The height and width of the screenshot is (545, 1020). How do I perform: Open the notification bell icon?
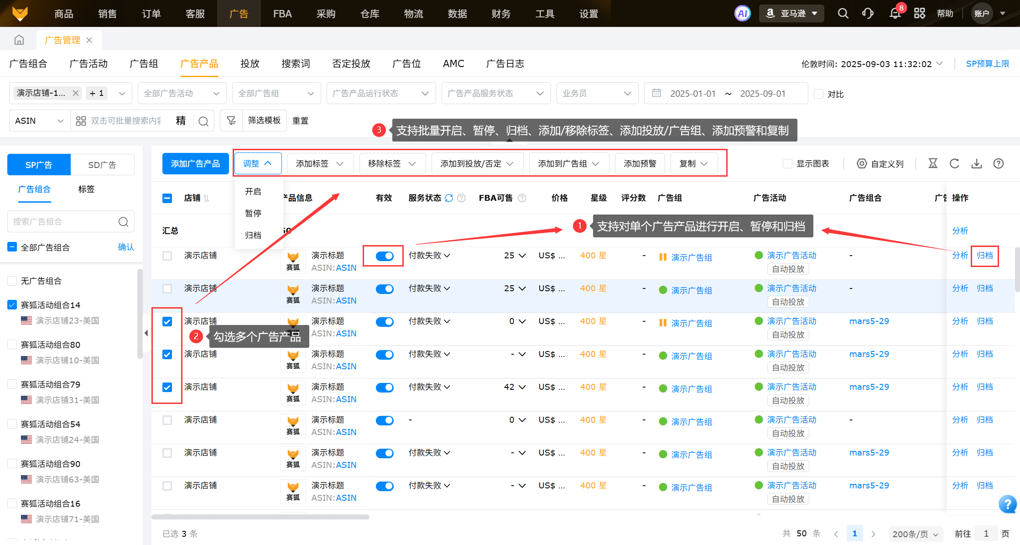pyautogui.click(x=895, y=13)
